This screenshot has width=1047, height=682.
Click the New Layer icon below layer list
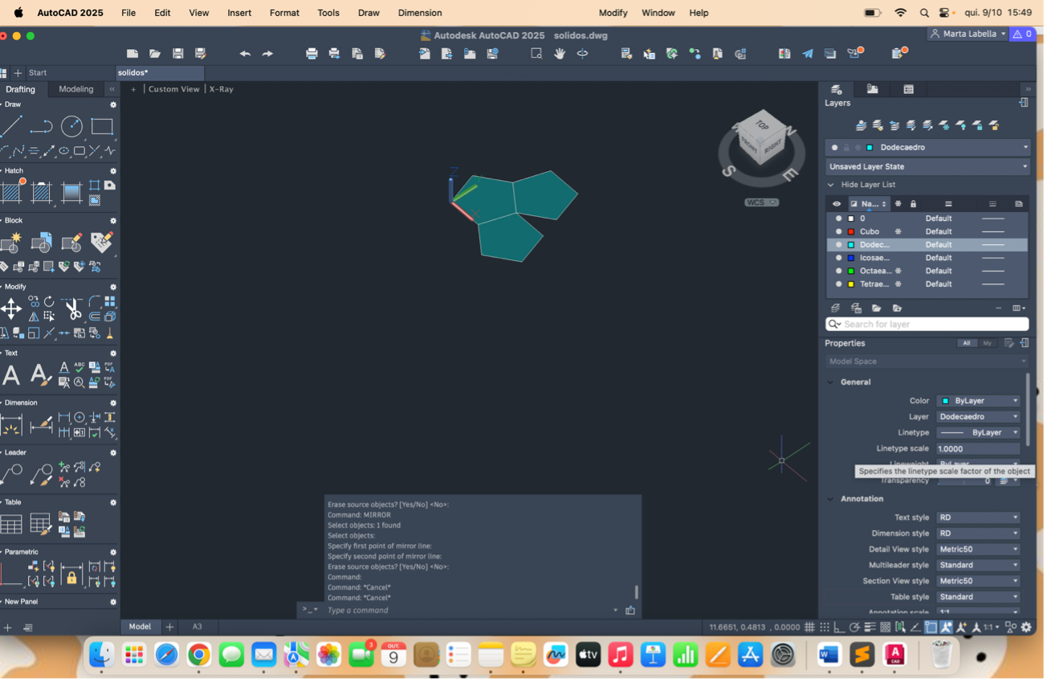(x=836, y=309)
